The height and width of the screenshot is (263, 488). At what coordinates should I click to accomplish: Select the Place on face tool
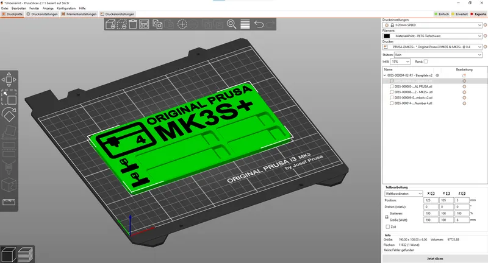[x=9, y=131]
